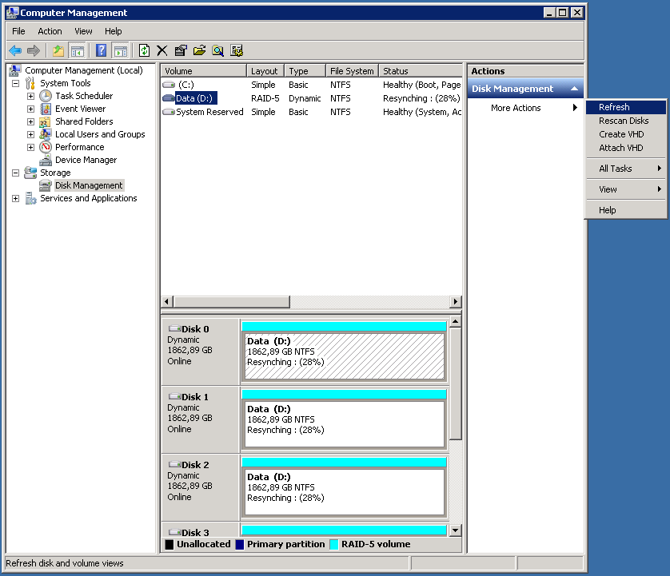The height and width of the screenshot is (576, 670).
Task: Click the Delete X toolbar icon
Action: click(162, 50)
